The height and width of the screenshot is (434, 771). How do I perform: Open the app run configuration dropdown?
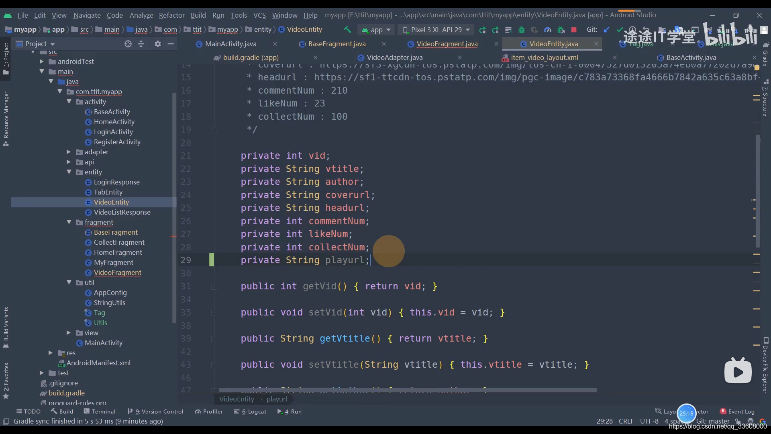376,30
